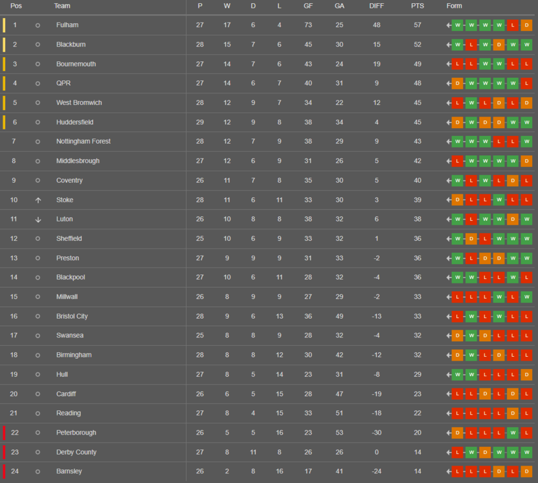
Task: Click Blackburn's red L form badge
Action: tap(472, 44)
